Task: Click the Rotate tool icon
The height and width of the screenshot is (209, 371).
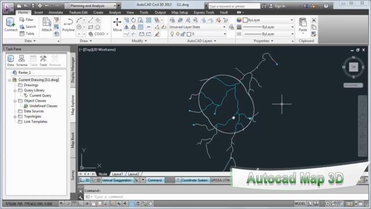Action: coord(133,20)
